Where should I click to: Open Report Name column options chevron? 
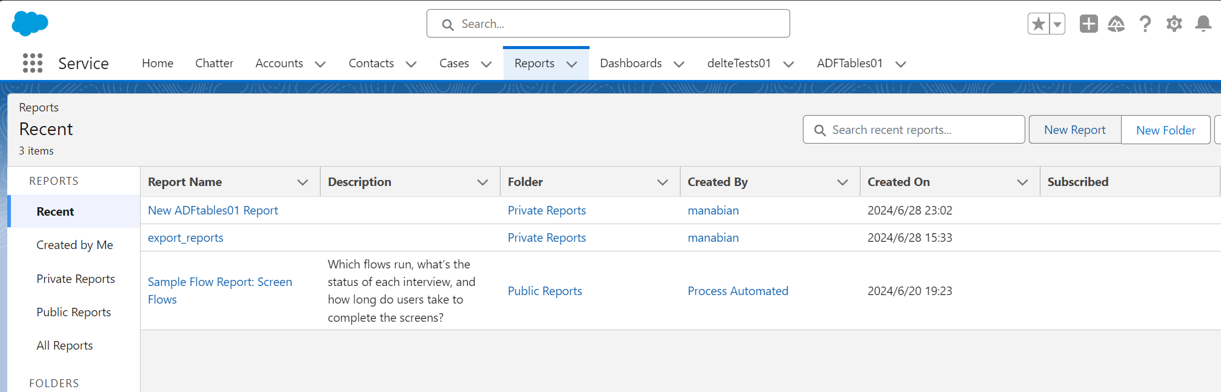tap(303, 182)
